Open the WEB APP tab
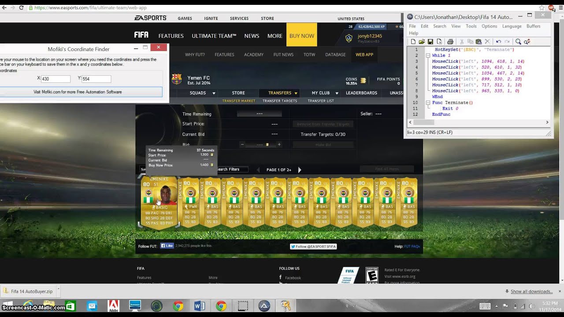Screen dimensions: 564x317 click(364, 55)
